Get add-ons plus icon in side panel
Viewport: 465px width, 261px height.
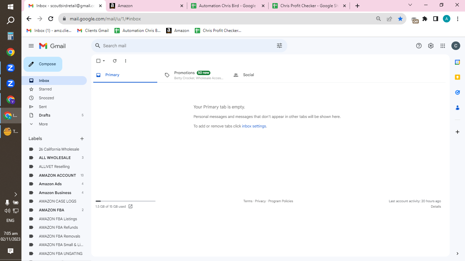pyautogui.click(x=458, y=132)
